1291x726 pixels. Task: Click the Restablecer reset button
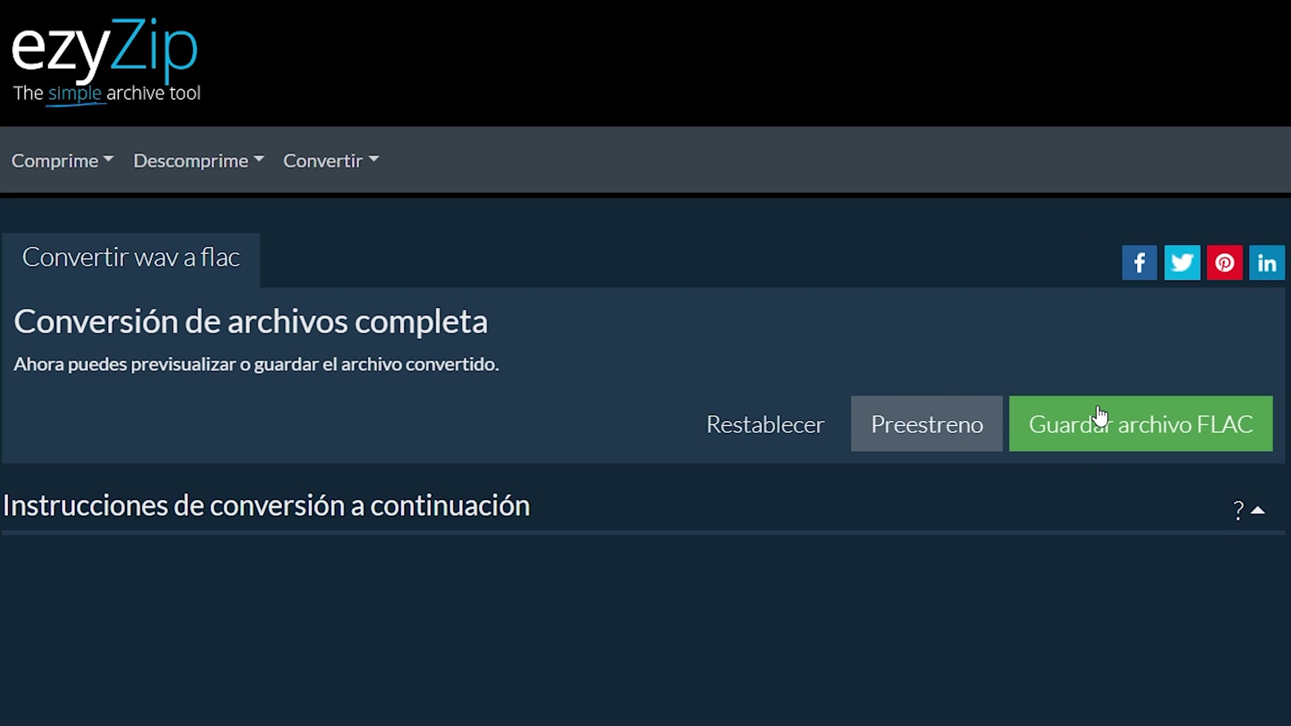click(765, 424)
